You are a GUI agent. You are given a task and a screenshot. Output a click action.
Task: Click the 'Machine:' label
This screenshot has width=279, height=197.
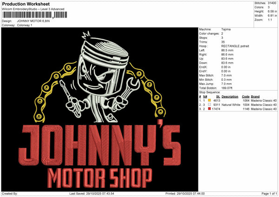(205, 29)
